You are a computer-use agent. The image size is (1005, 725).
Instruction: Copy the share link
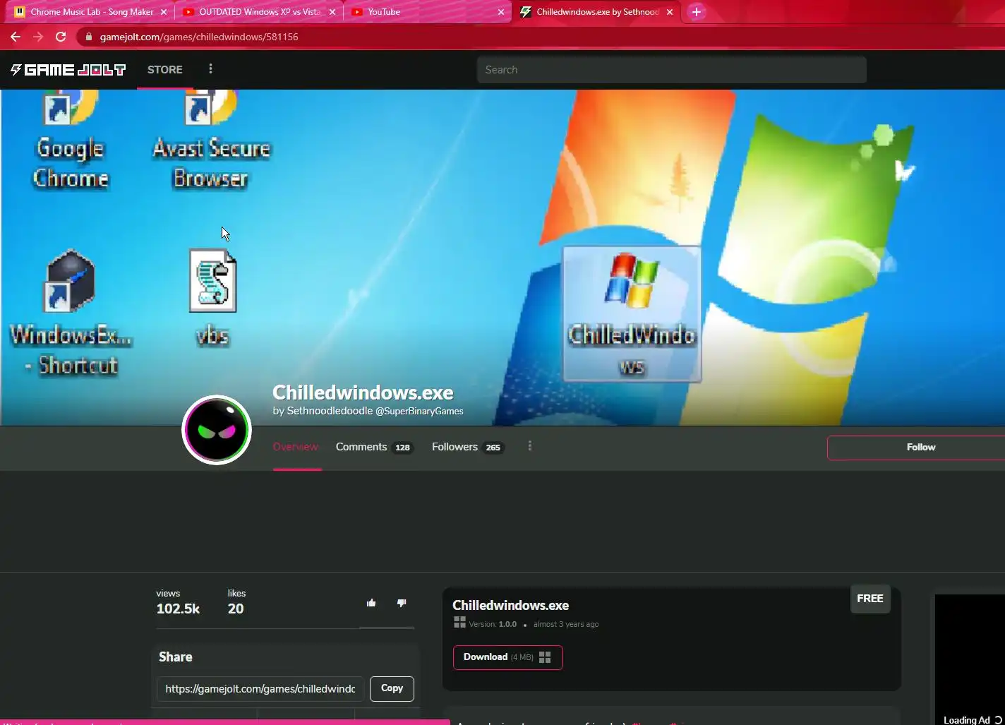392,688
